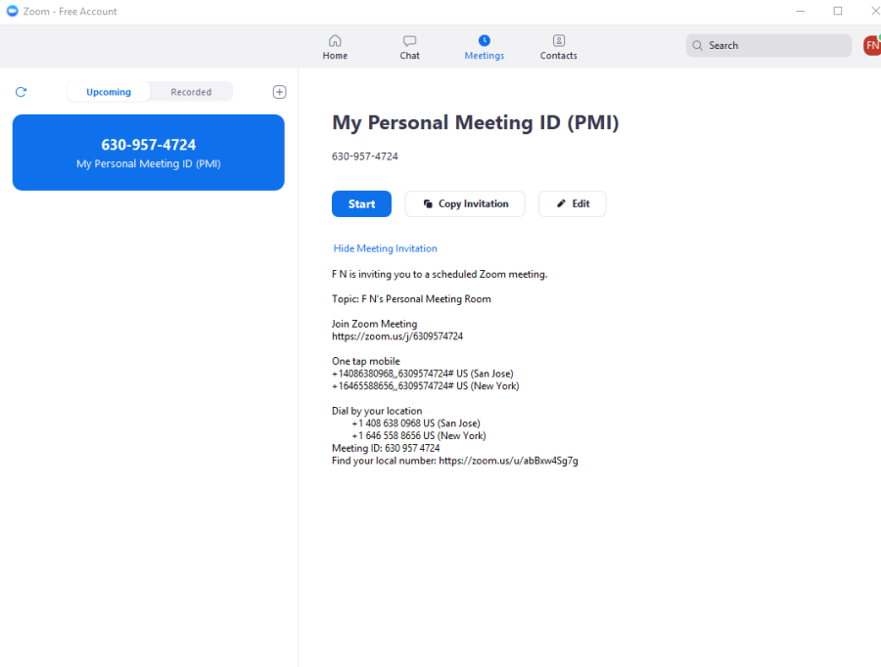Switch to Recorded meetings tab

coord(191,92)
